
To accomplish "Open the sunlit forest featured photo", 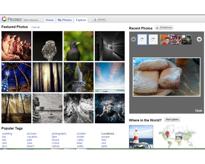I will pos(16,108).
